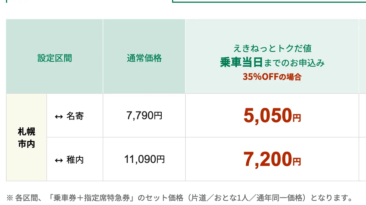This screenshot has height=205, width=366.
Task: Click the 通常価格 column header
Action: pyautogui.click(x=144, y=58)
